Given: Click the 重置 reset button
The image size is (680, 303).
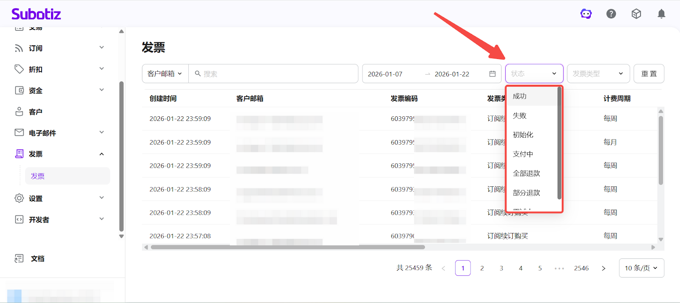Looking at the screenshot, I should [649, 74].
